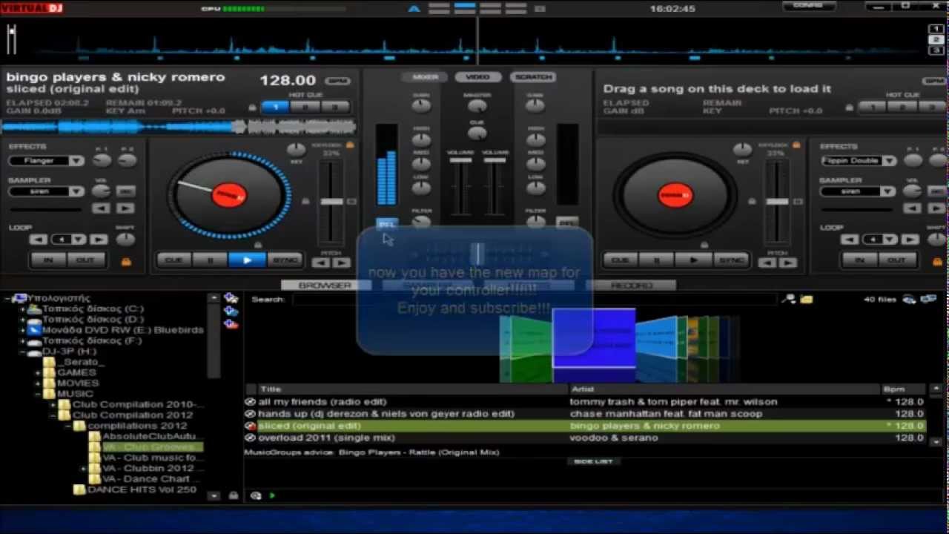Trigger hot cue 1 on right deck
Viewport: 949px width, 534px height.
873,108
